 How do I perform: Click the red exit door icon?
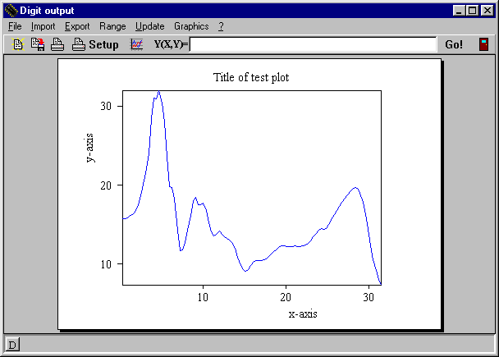pyautogui.click(x=483, y=44)
